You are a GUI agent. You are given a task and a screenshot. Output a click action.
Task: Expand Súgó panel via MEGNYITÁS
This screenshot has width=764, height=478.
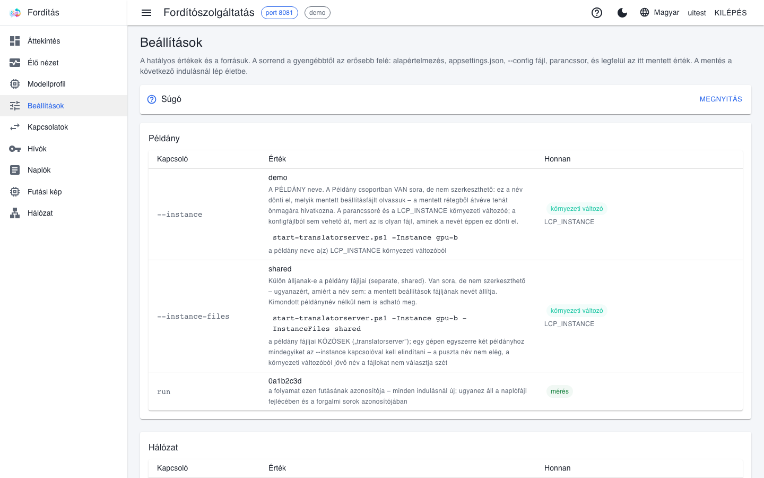click(720, 99)
